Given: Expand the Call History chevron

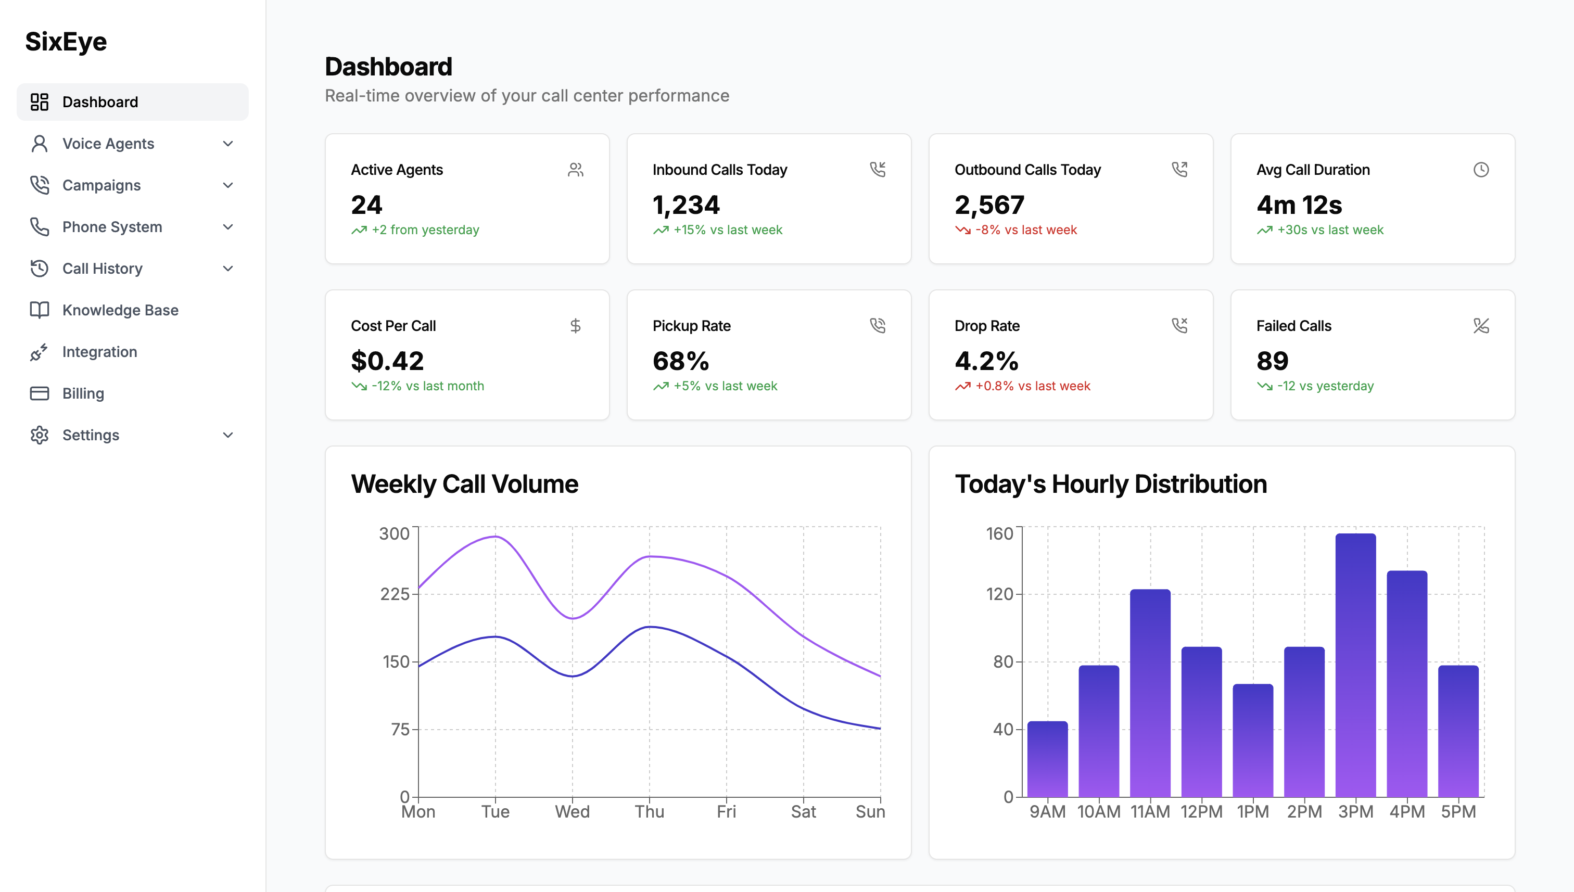Looking at the screenshot, I should [x=228, y=269].
